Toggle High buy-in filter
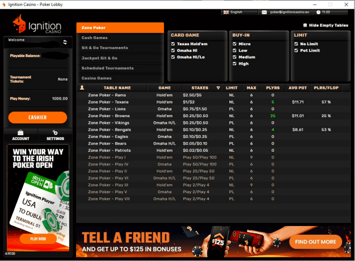Viewport: 355px width, 261px height. pyautogui.click(x=234, y=64)
